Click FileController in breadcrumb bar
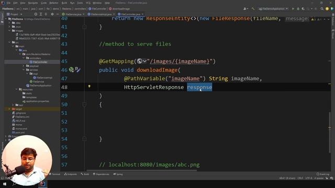 tap(97, 9)
